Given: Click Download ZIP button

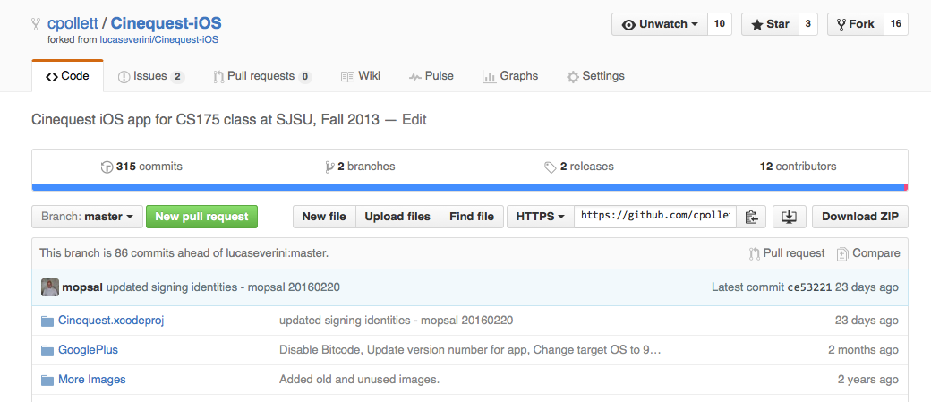Looking at the screenshot, I should coord(859,217).
